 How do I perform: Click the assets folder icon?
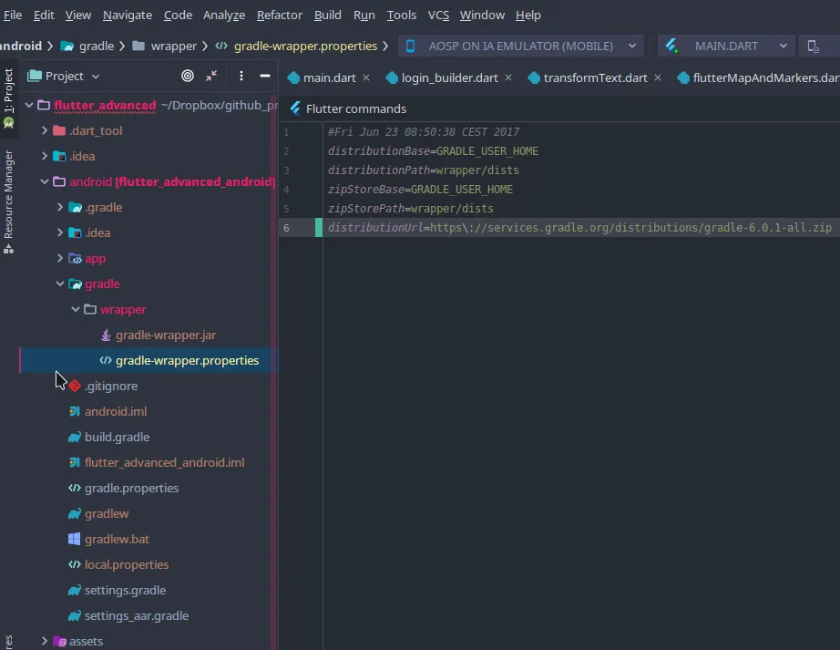(59, 642)
